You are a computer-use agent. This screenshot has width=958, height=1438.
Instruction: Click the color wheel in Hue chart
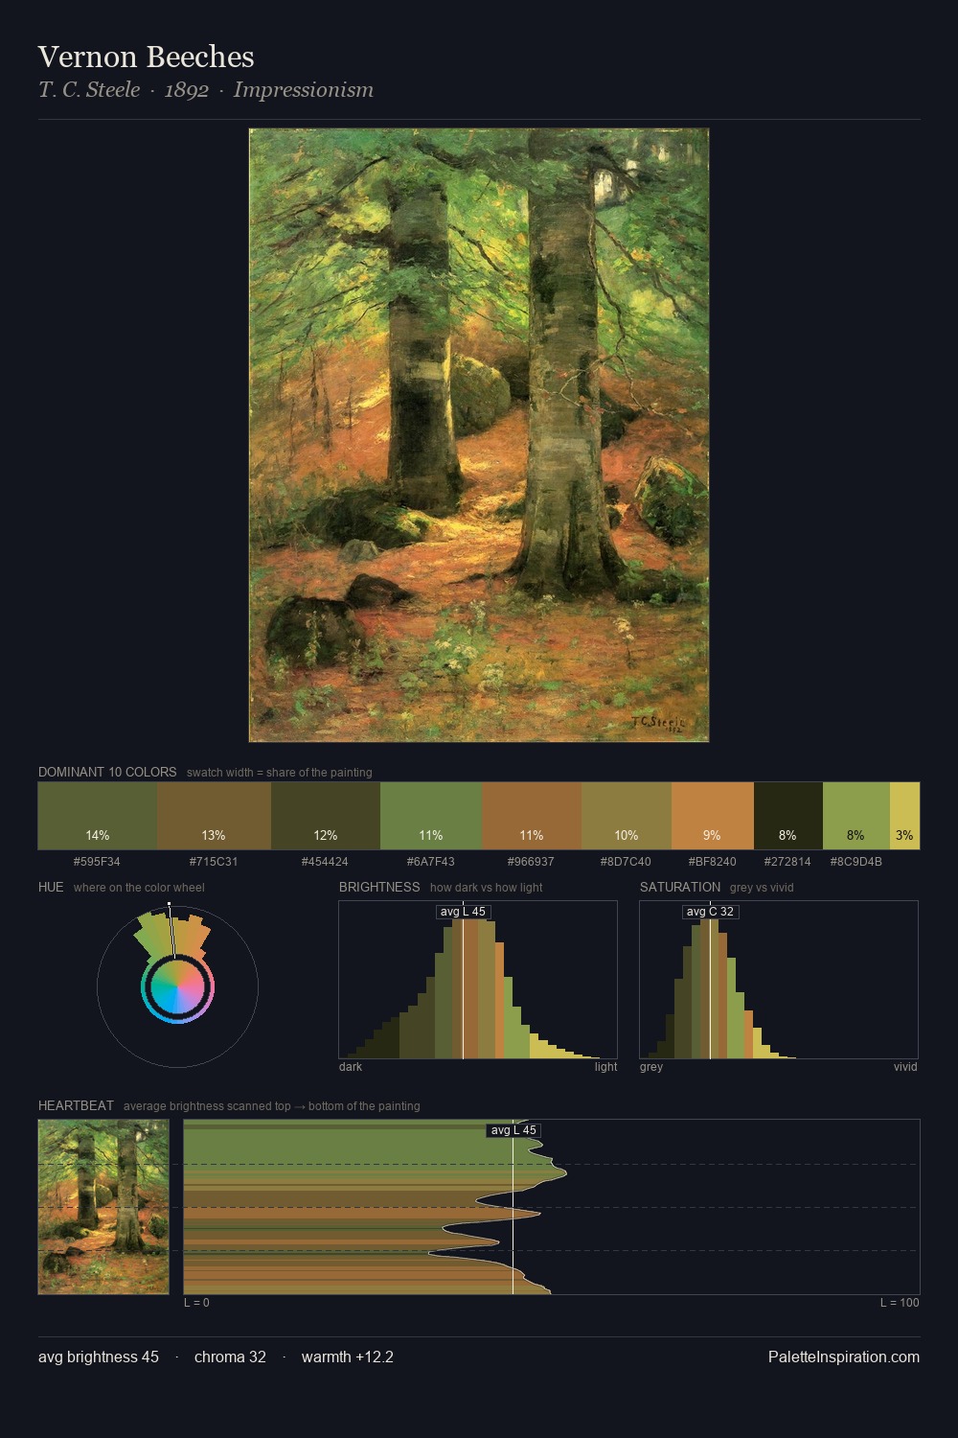(177, 987)
